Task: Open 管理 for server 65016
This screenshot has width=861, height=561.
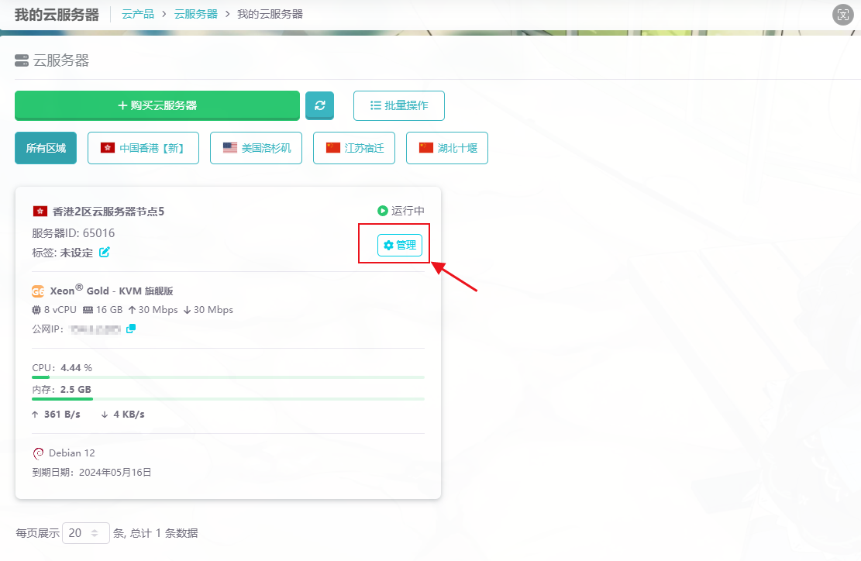Action: [400, 245]
